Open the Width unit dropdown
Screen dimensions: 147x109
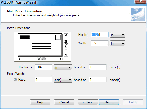coord(118,44)
